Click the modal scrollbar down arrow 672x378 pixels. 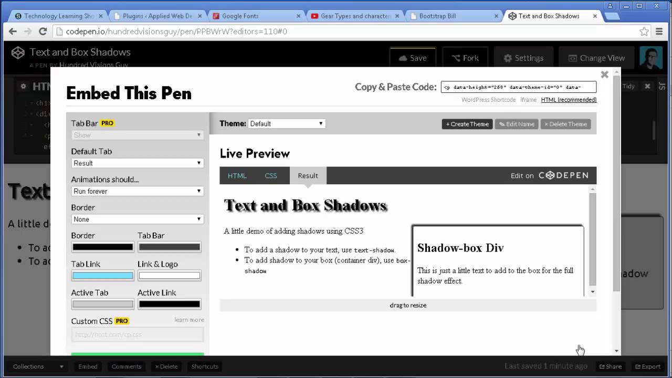[617, 351]
